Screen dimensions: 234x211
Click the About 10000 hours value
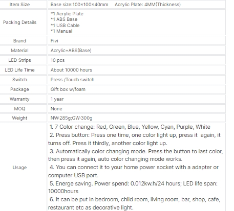tap(71, 70)
